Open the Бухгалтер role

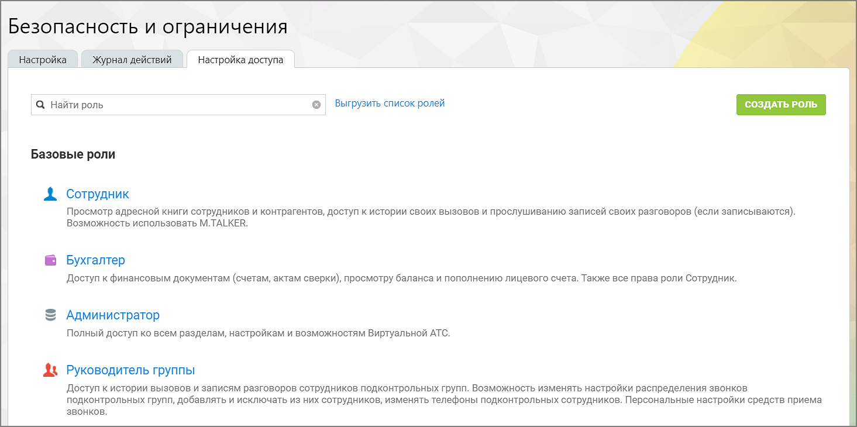coord(96,260)
